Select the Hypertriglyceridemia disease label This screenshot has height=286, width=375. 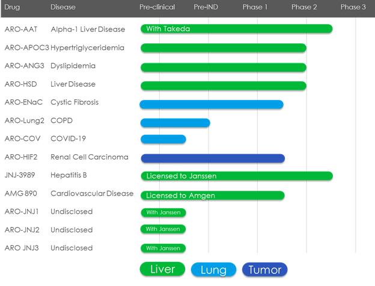pos(87,48)
